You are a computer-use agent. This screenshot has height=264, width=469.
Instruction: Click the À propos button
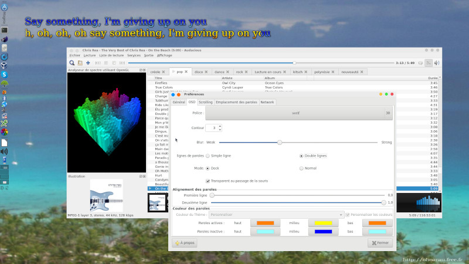point(184,243)
